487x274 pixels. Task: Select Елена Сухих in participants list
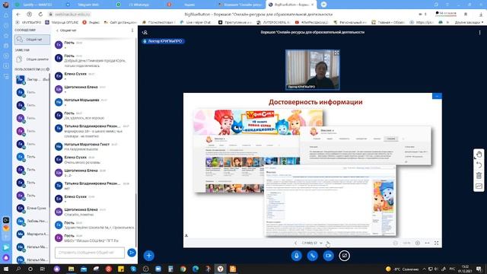(32, 208)
